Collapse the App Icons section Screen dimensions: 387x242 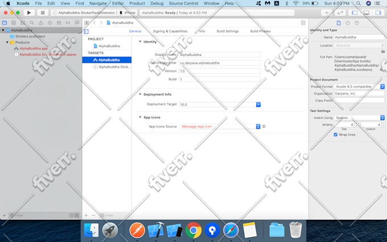pos(140,117)
